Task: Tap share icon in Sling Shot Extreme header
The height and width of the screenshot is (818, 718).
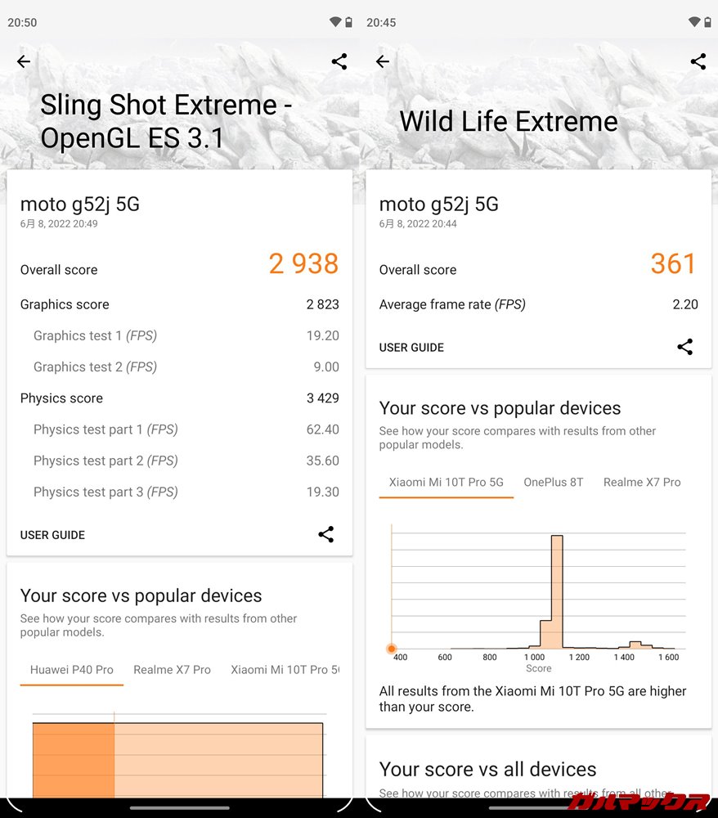Action: pos(339,61)
